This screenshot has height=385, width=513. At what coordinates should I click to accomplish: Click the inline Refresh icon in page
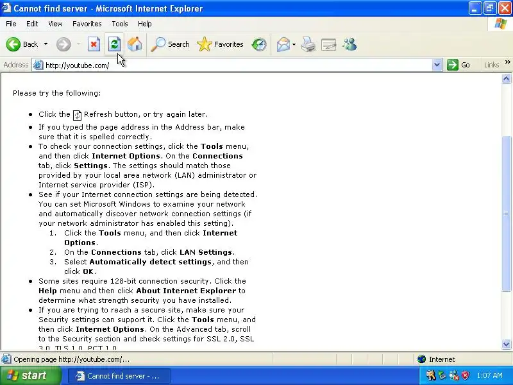pos(77,115)
